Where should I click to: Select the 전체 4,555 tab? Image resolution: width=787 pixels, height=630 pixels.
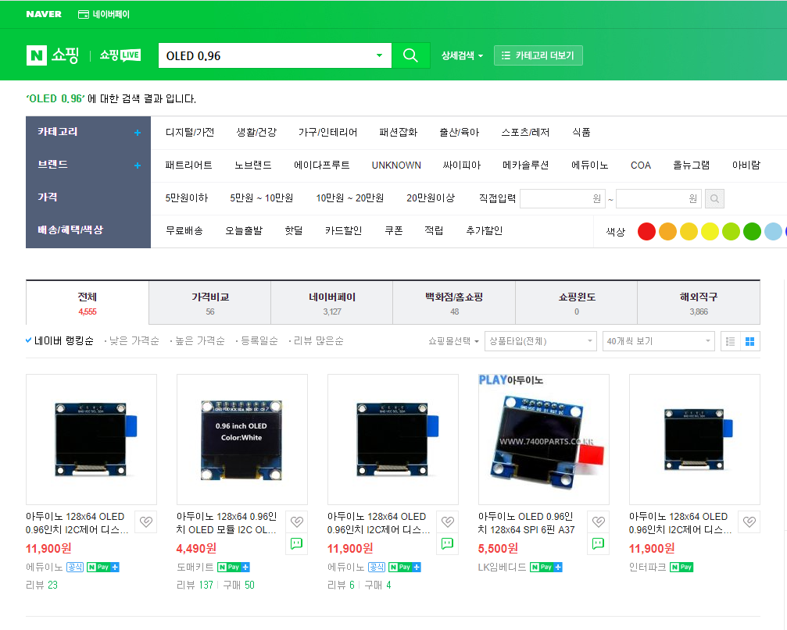(88, 303)
